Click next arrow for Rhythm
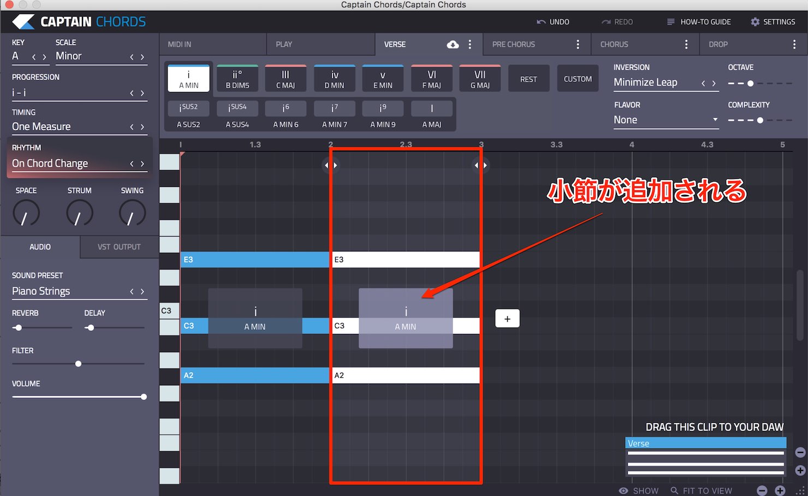The height and width of the screenshot is (496, 808). tap(142, 164)
